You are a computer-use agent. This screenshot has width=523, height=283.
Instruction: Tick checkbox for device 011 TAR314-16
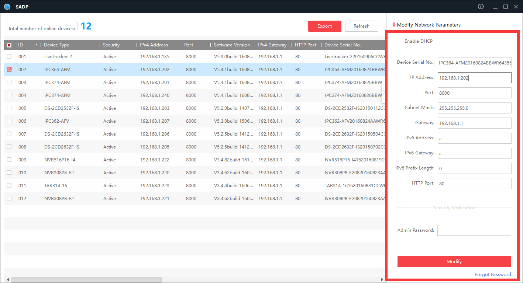coord(9,185)
